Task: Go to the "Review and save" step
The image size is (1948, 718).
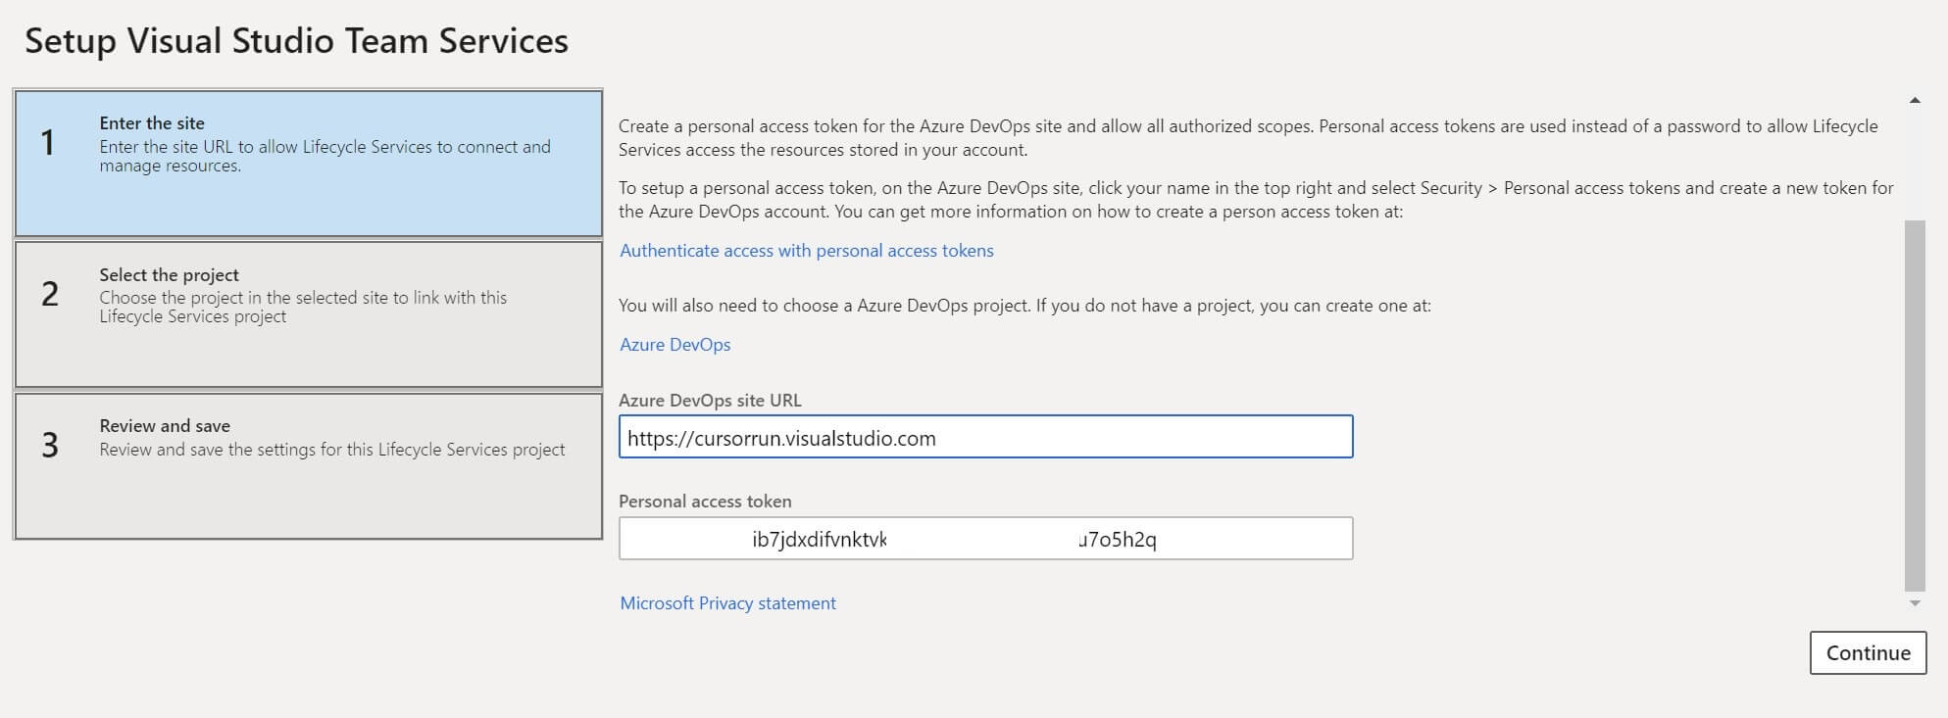Action: click(x=308, y=465)
